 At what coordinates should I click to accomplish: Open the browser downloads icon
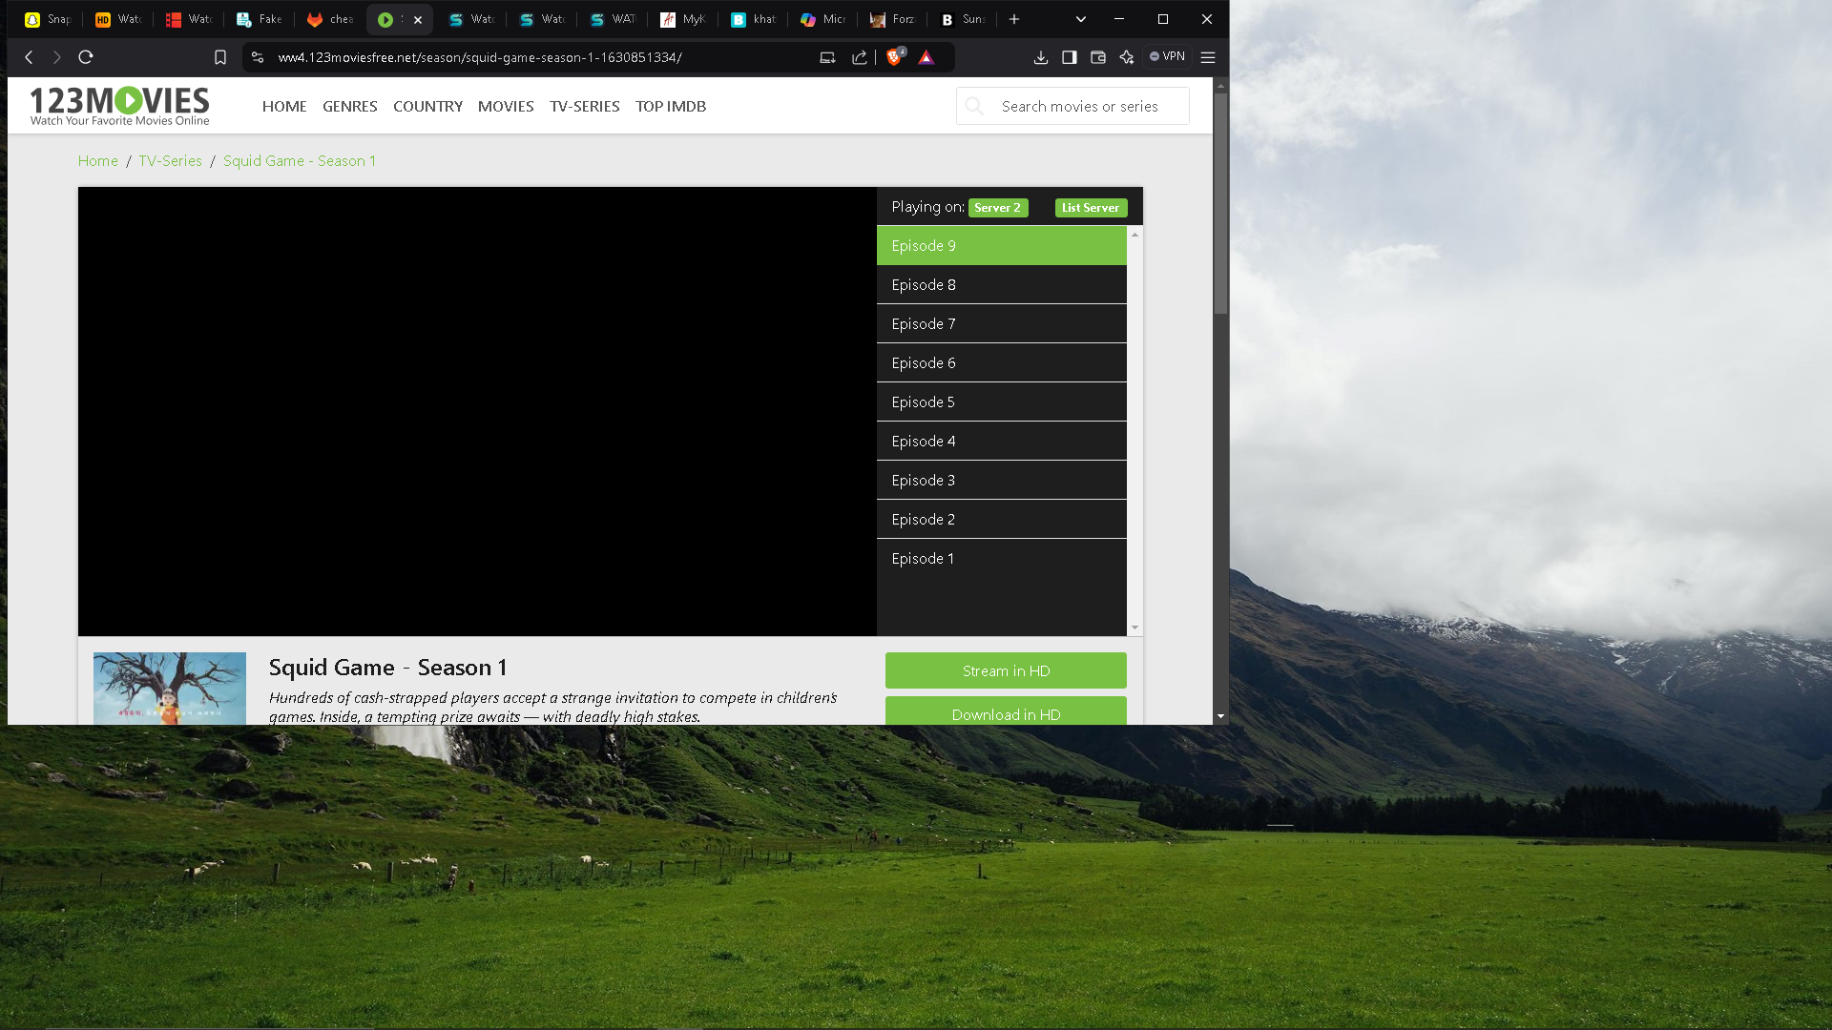pyautogui.click(x=1041, y=57)
